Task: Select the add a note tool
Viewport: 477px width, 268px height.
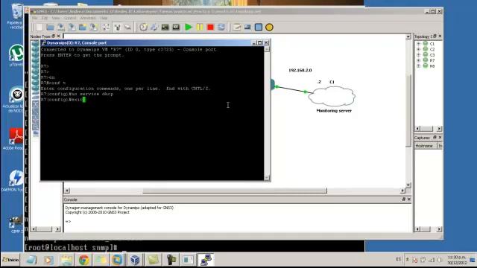Action: point(237,28)
